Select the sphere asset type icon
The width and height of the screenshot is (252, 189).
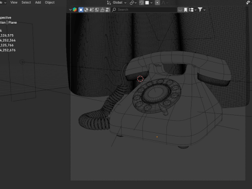tap(86, 9)
